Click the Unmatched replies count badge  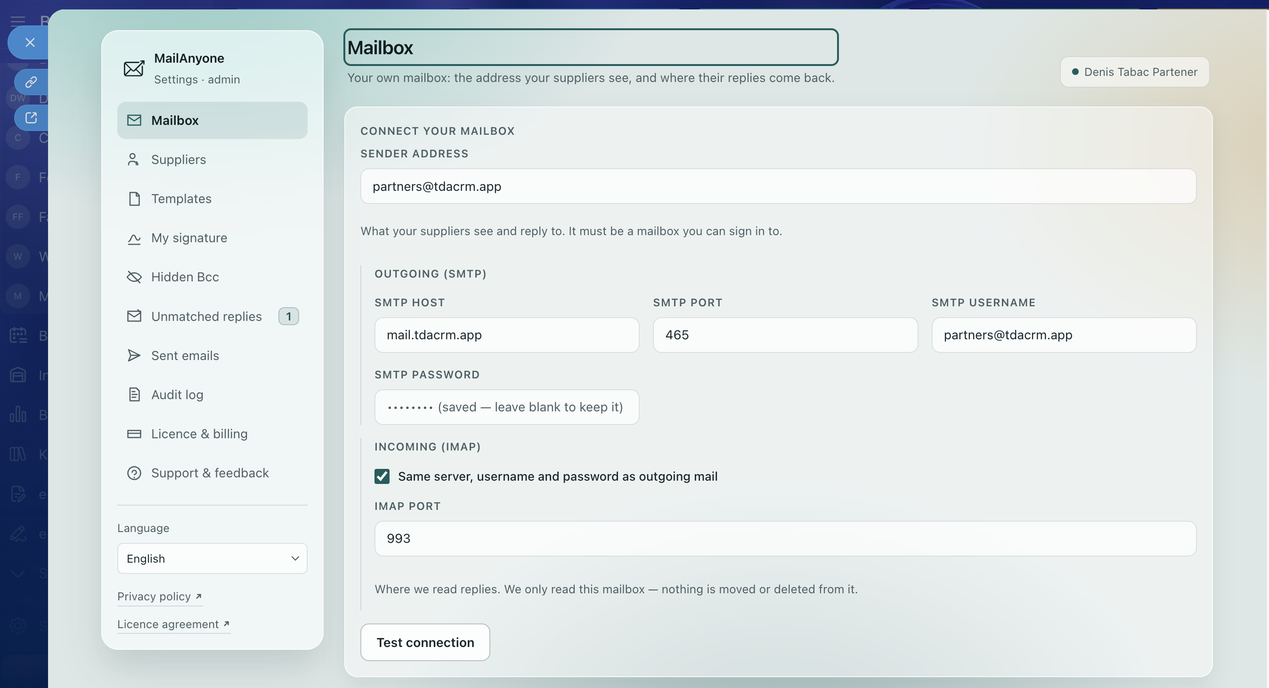coord(289,316)
